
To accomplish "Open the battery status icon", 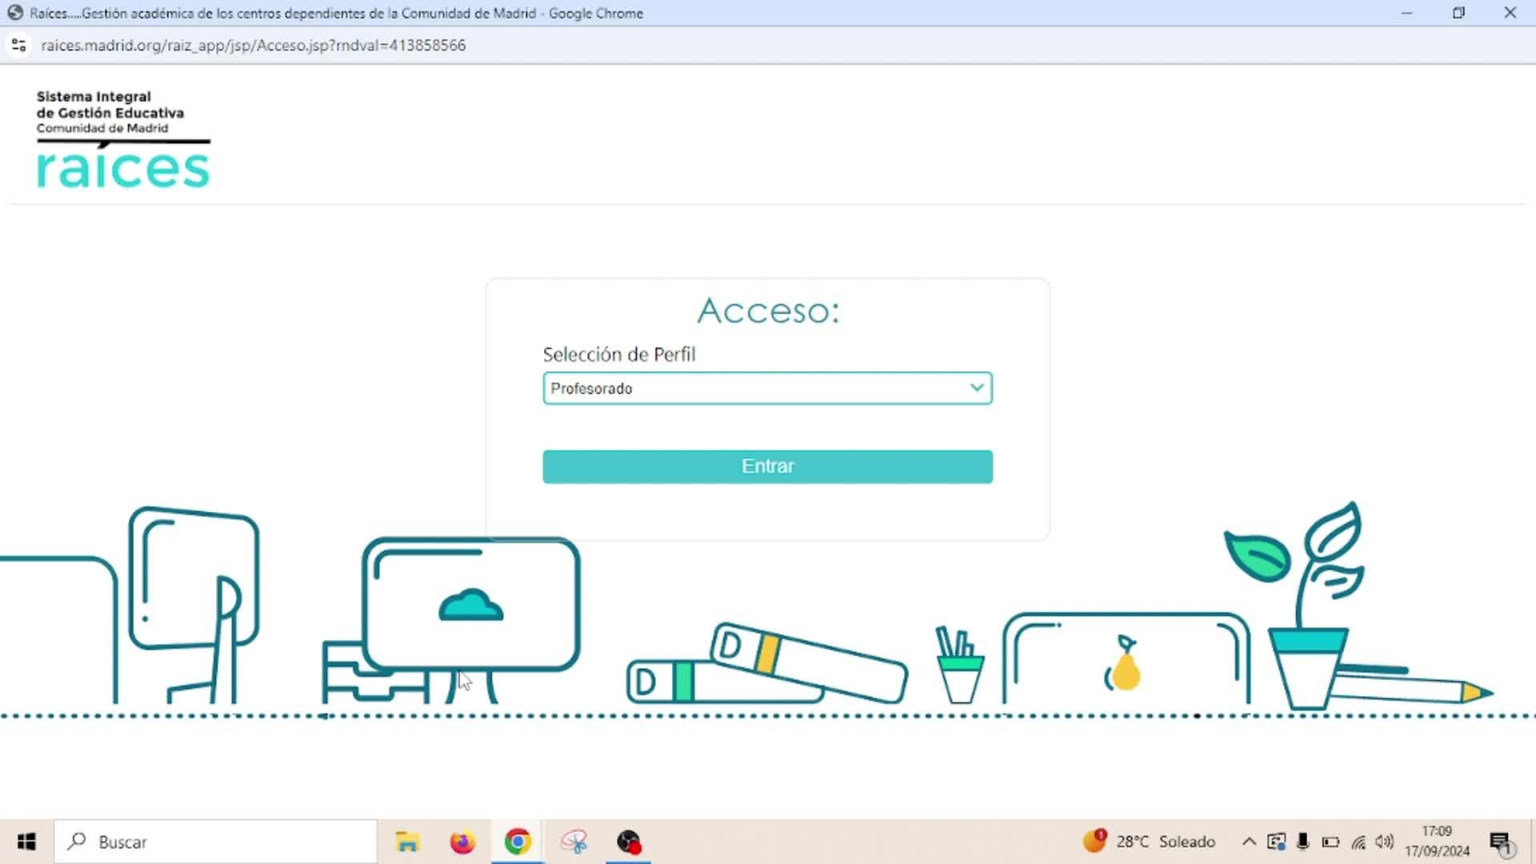I will [1330, 842].
